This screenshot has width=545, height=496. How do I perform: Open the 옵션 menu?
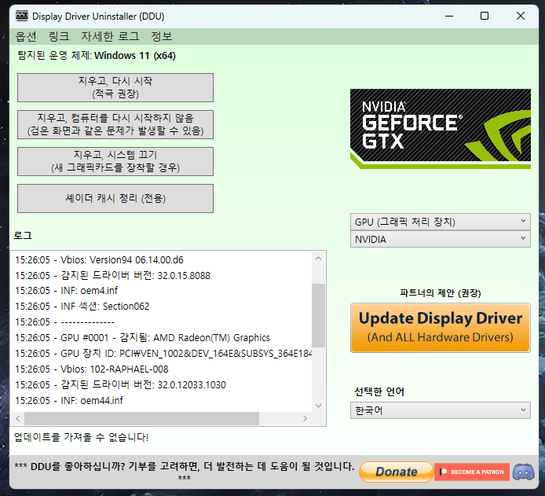26,36
